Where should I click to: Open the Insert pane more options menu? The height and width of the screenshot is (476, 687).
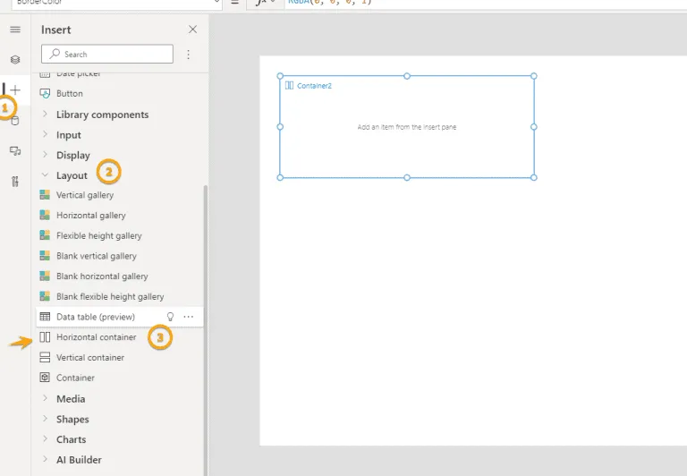click(x=189, y=55)
